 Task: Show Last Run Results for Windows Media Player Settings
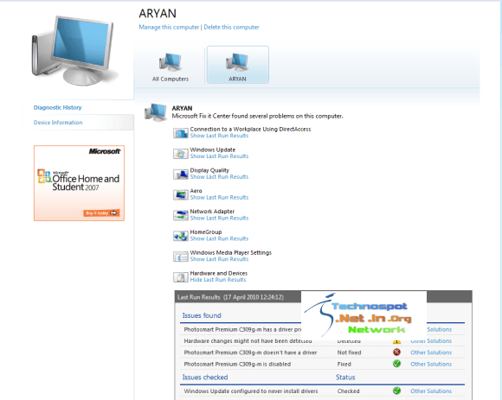tap(219, 259)
